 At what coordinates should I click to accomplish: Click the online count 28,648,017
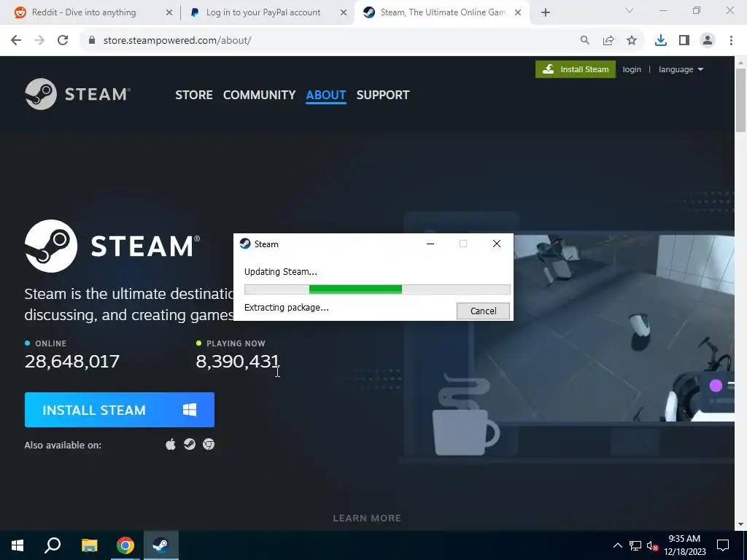[x=72, y=362]
